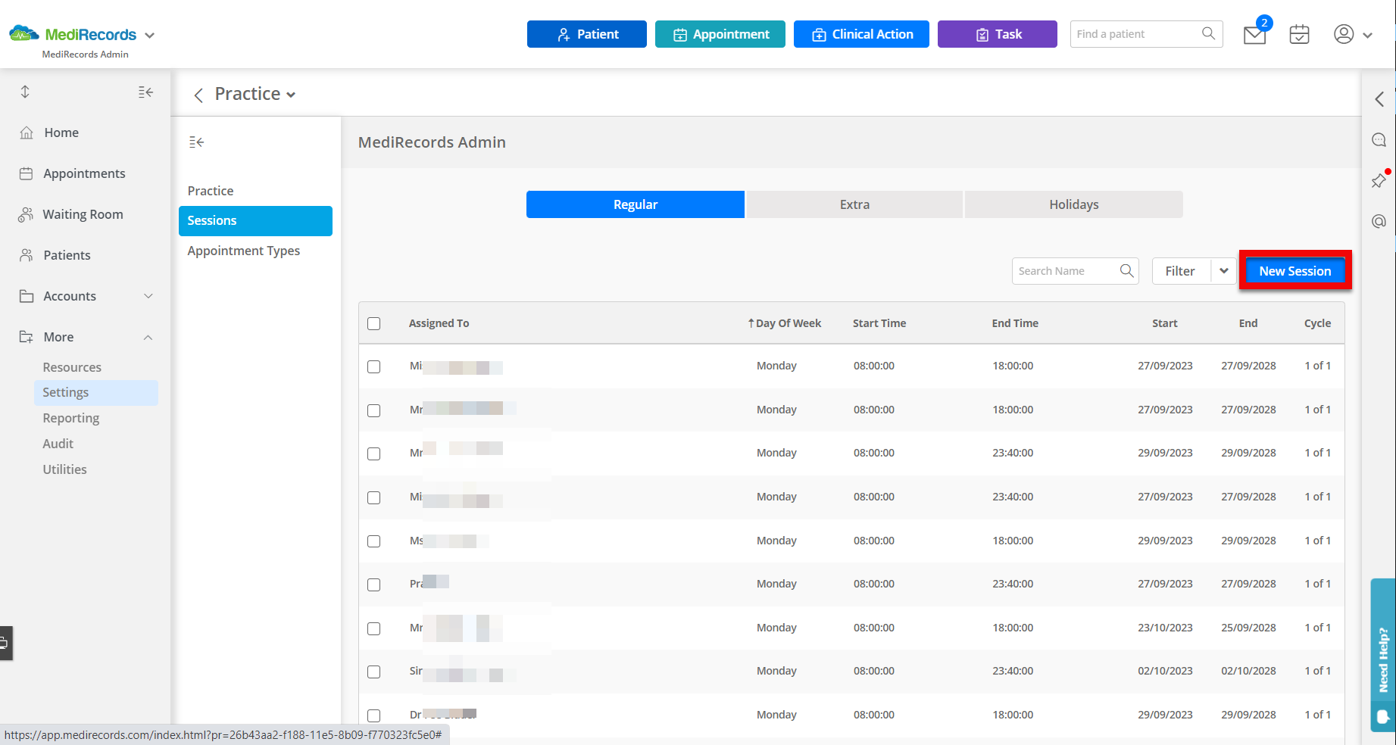Click the blue Patient button
The image size is (1396, 745).
tap(587, 34)
